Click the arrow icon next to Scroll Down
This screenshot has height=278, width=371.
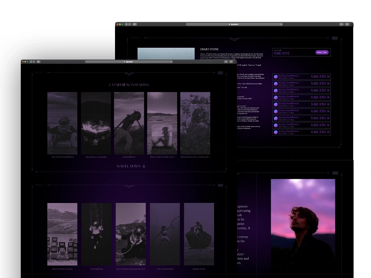pyautogui.click(x=144, y=166)
